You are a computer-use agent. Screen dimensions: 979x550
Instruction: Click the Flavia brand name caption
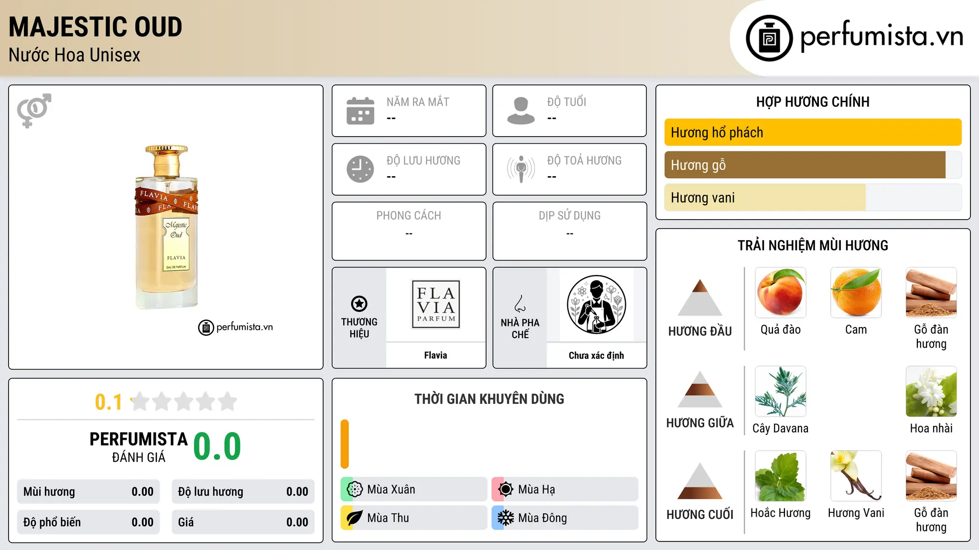pos(435,355)
